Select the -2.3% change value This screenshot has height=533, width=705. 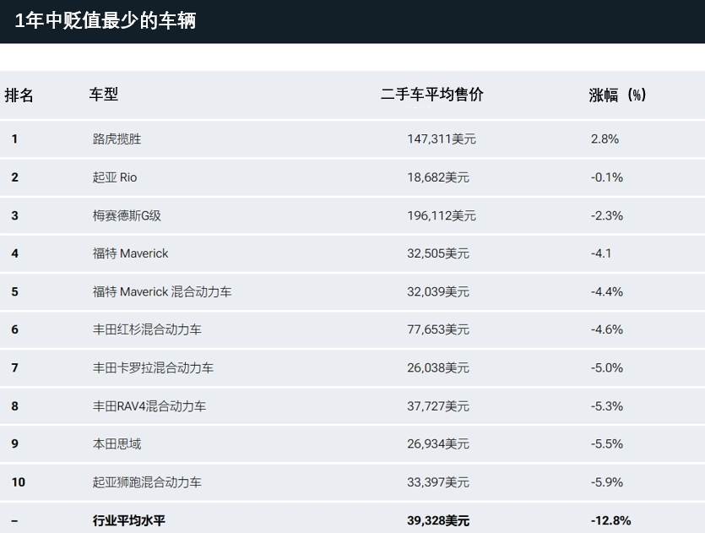point(607,215)
